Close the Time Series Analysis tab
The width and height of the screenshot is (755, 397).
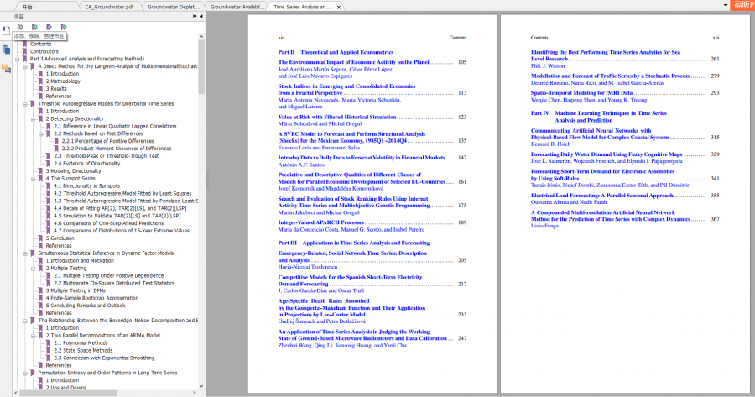click(x=339, y=8)
